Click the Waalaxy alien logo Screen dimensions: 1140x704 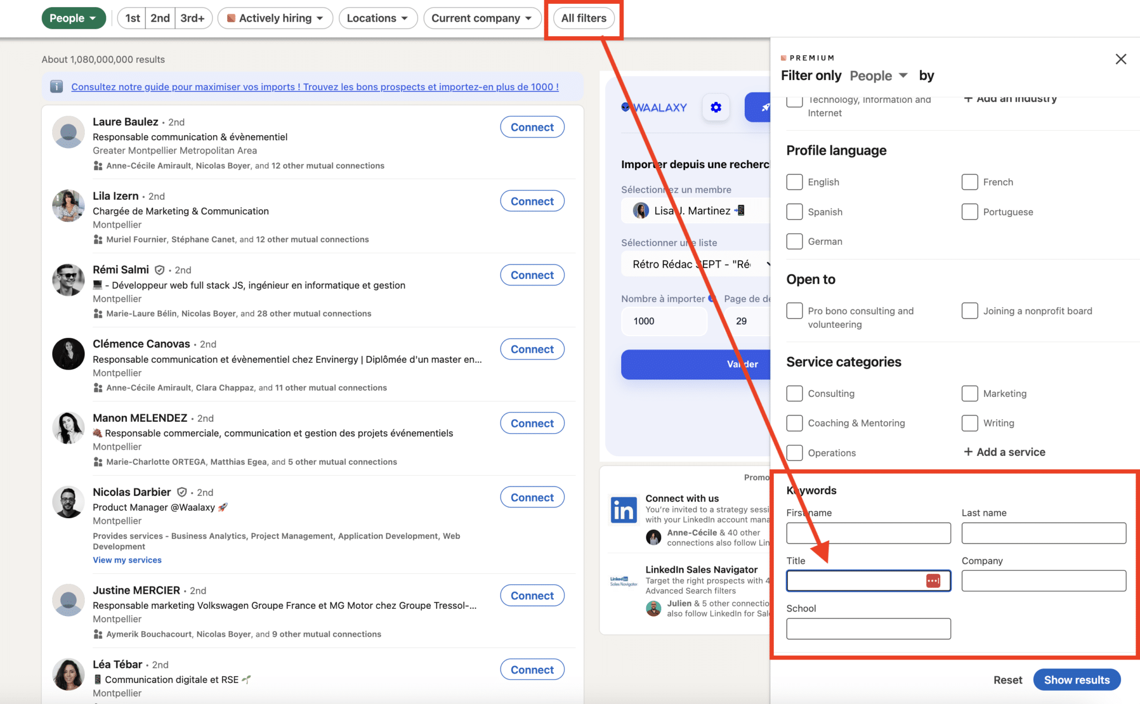tap(626, 107)
